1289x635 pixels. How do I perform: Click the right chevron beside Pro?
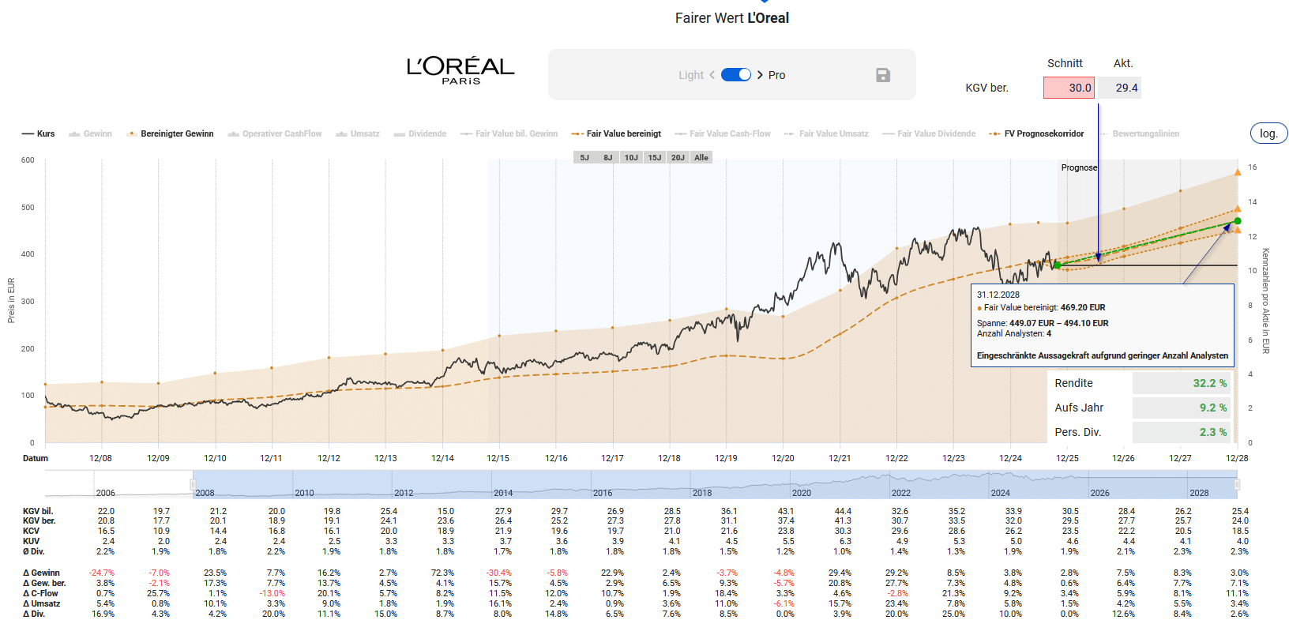click(x=760, y=75)
